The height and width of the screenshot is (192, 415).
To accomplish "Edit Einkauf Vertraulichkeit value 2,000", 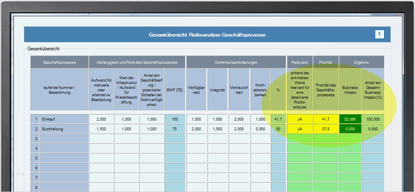I will 239,119.
